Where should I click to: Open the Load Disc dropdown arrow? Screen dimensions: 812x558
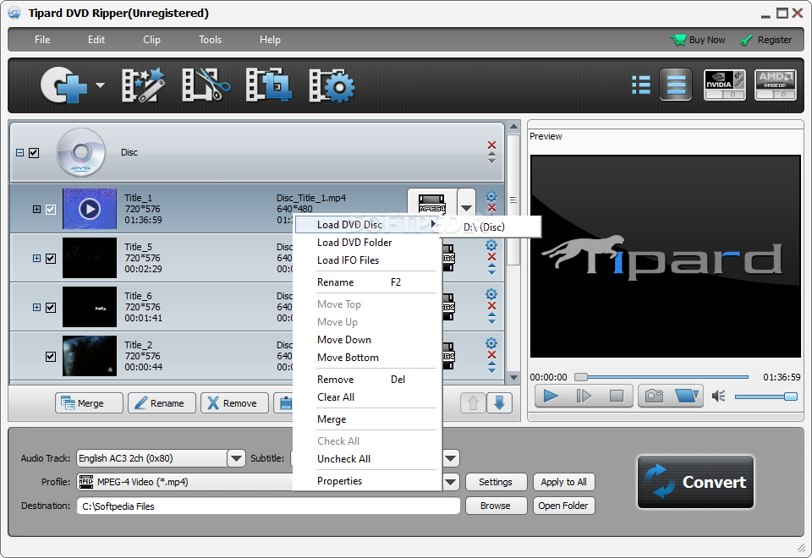(x=101, y=85)
